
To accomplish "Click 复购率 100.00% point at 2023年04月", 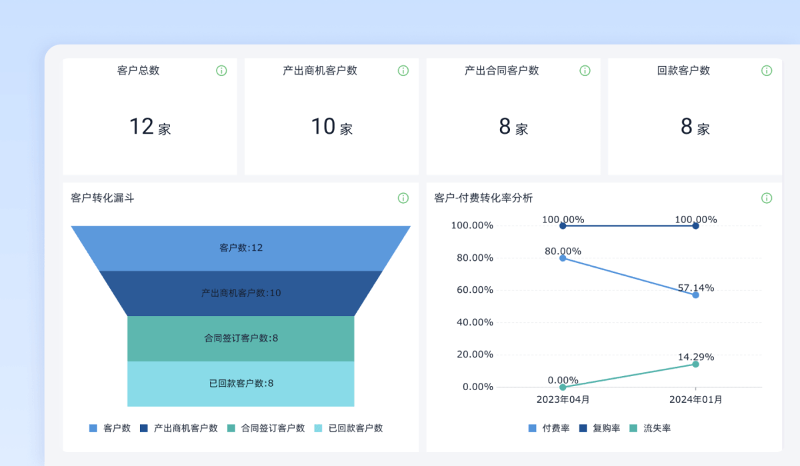I will click(x=563, y=226).
